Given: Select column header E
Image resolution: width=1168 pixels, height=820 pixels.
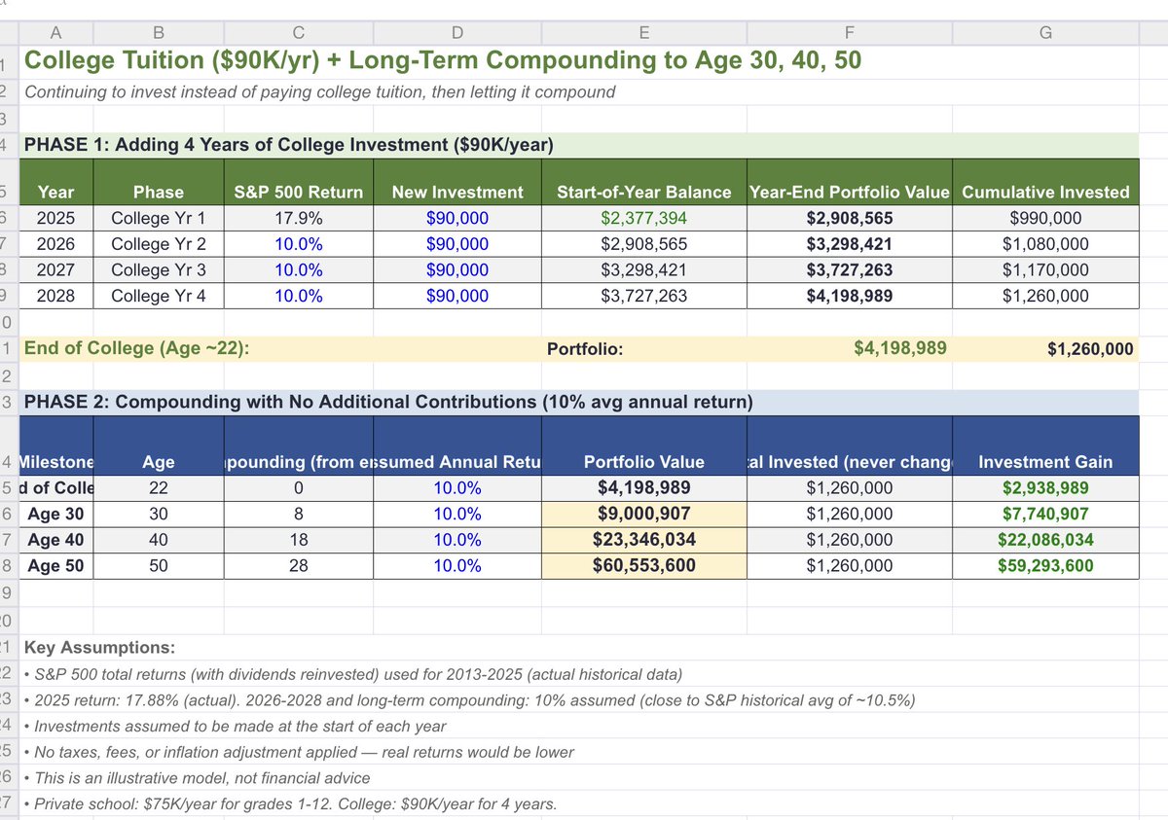Looking at the screenshot, I should [643, 31].
